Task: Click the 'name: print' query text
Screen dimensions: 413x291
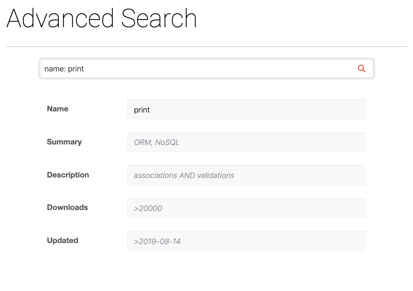Action: pos(64,69)
